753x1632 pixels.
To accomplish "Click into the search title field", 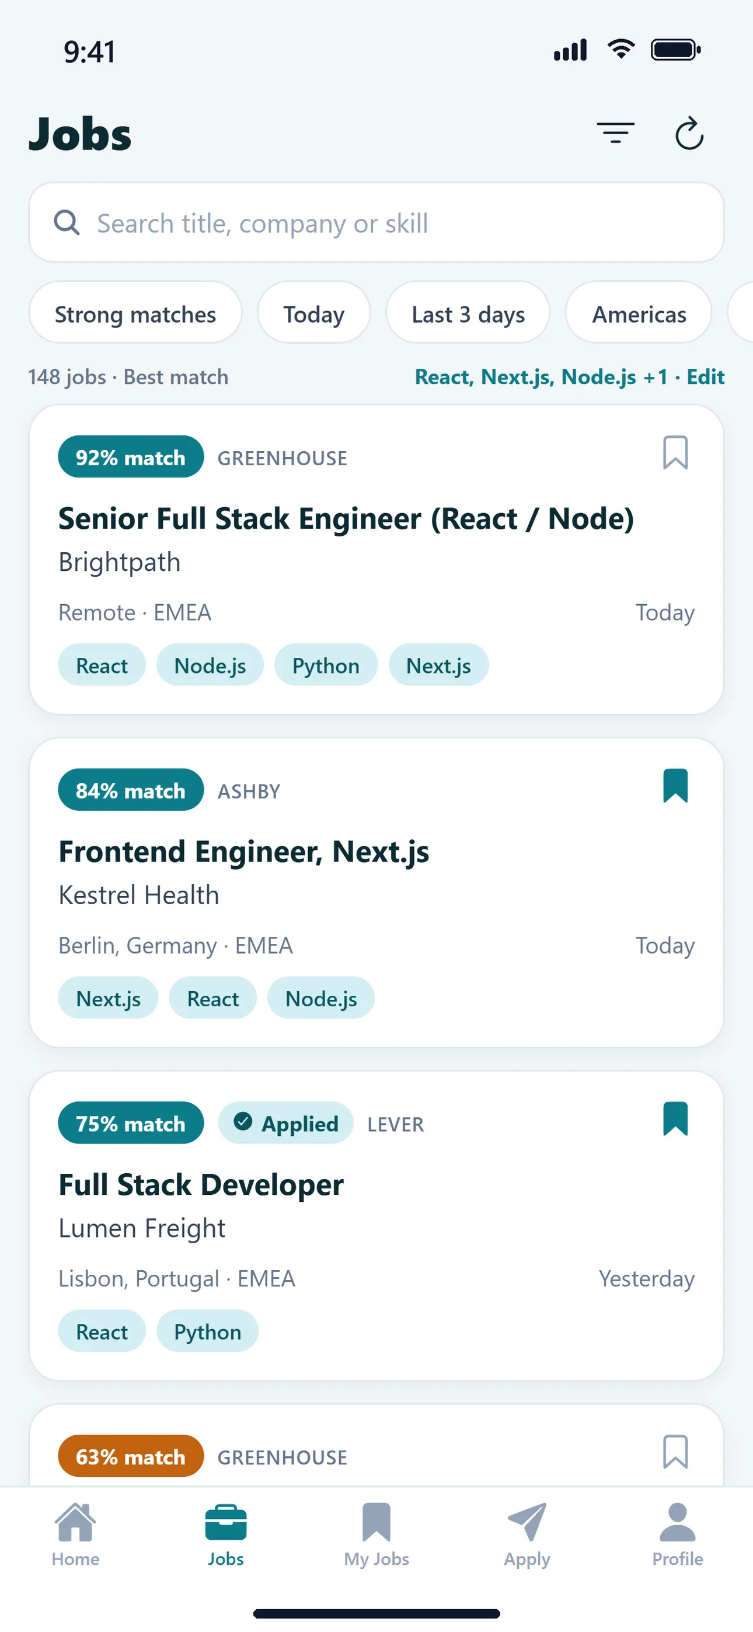I will [376, 223].
